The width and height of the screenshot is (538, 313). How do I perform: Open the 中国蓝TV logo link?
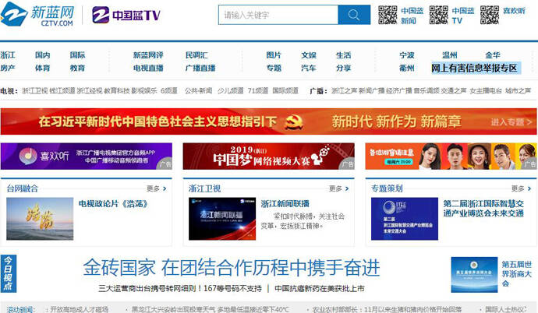click(x=126, y=15)
